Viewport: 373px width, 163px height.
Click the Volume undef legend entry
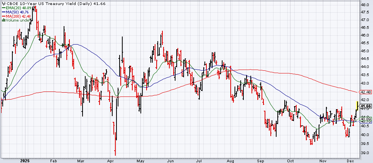point(16,20)
